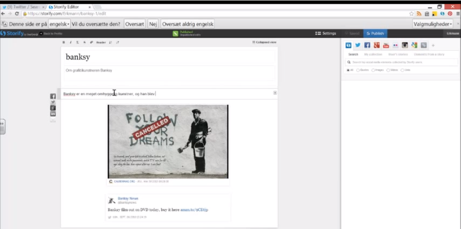Image resolution: width=461 pixels, height=229 pixels.
Task: Share story by email envelope icon
Action: tap(53, 120)
